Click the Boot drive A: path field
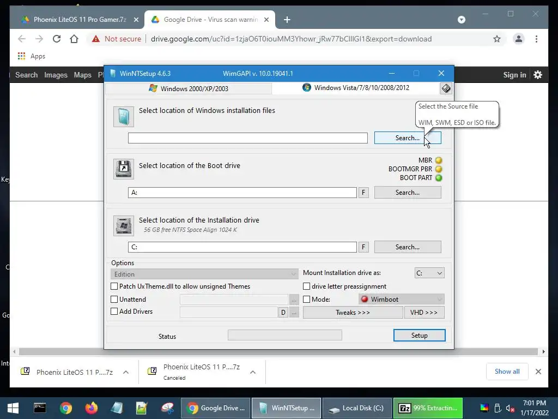 coord(242,193)
